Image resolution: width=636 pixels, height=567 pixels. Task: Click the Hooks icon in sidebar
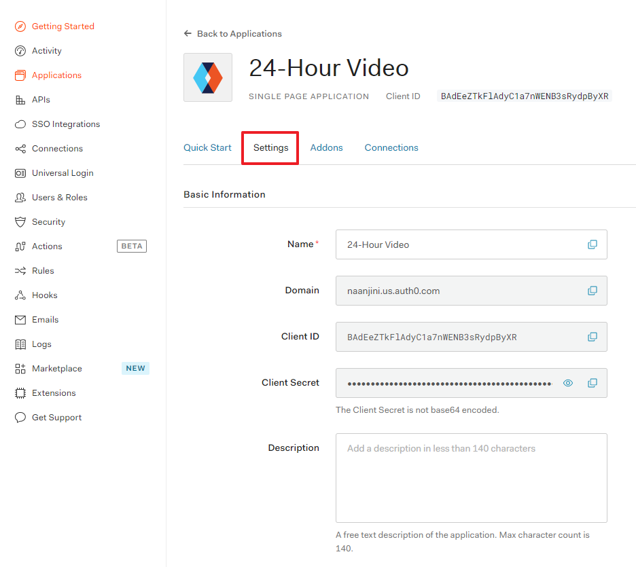20,295
